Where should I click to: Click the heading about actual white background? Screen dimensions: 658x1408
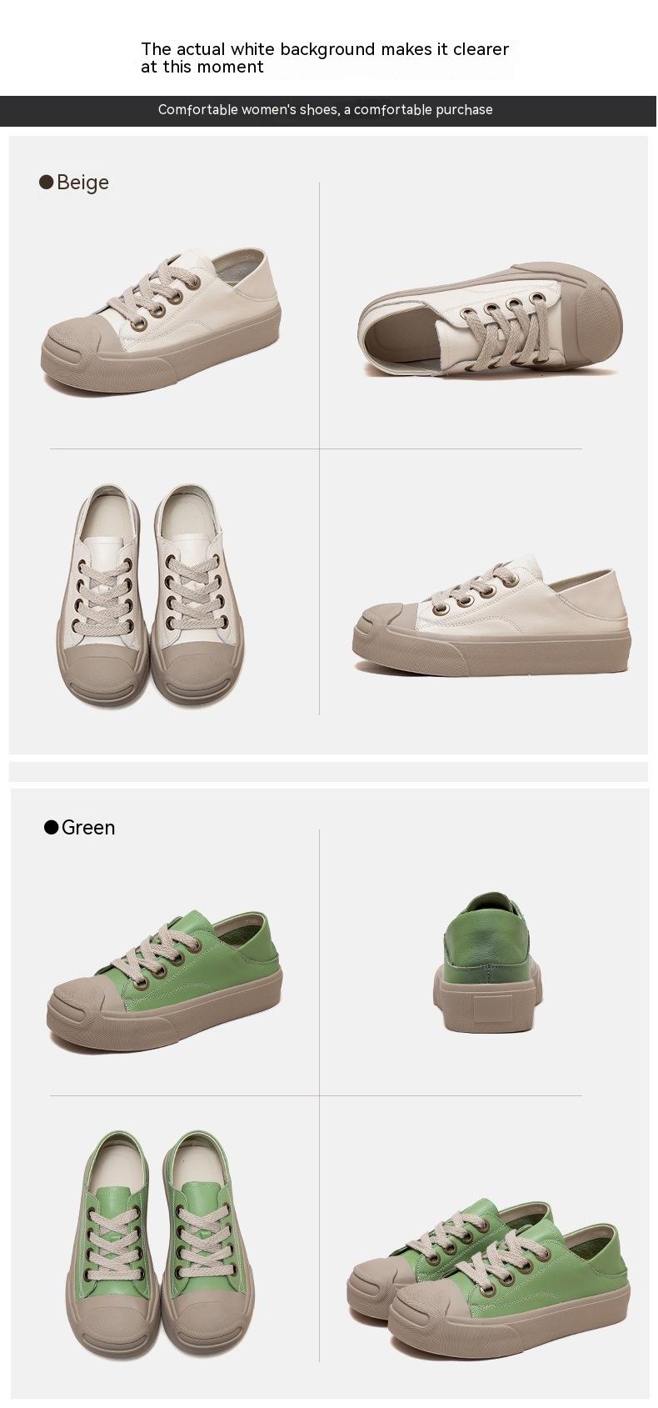click(325, 58)
